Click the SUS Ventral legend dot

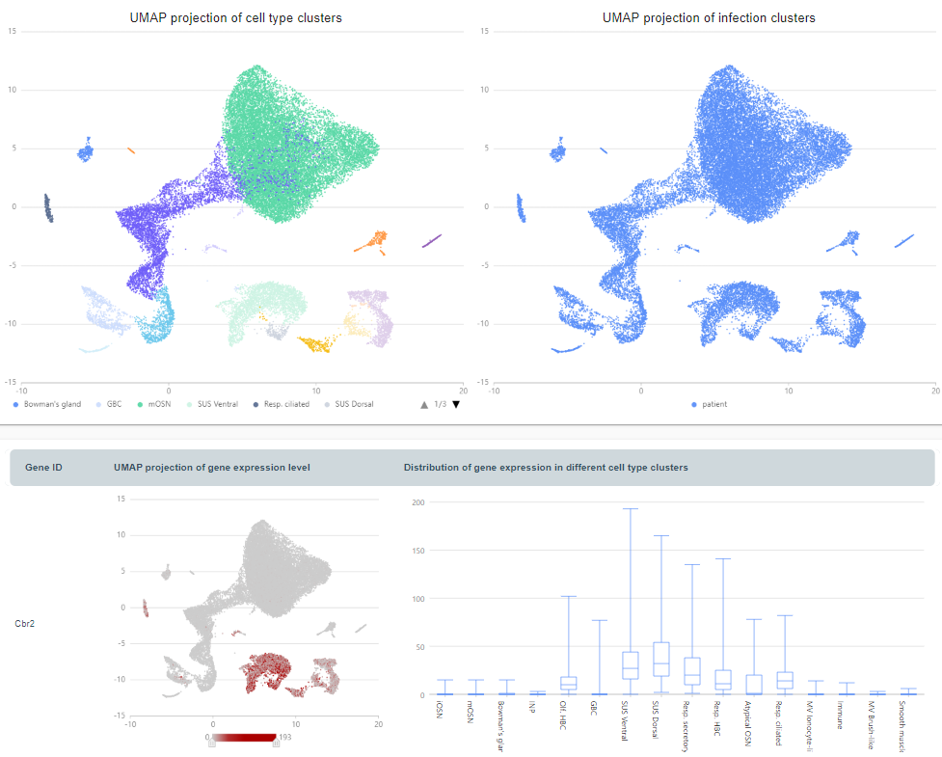189,404
